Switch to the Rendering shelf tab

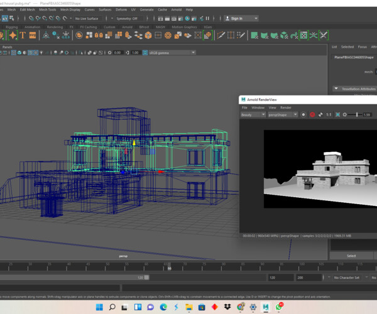(x=55, y=27)
